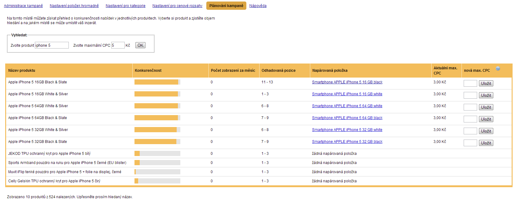Open Nastavení pro cenové rozsahy tab
The height and width of the screenshot is (200, 519).
click(177, 6)
